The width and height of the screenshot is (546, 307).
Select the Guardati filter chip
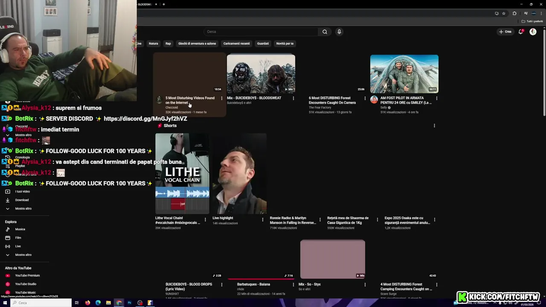pos(263,43)
